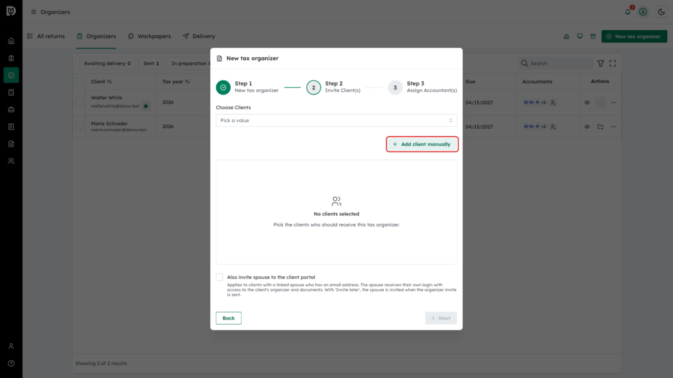Switch to the All returns tab
Image resolution: width=673 pixels, height=378 pixels.
tap(46, 37)
